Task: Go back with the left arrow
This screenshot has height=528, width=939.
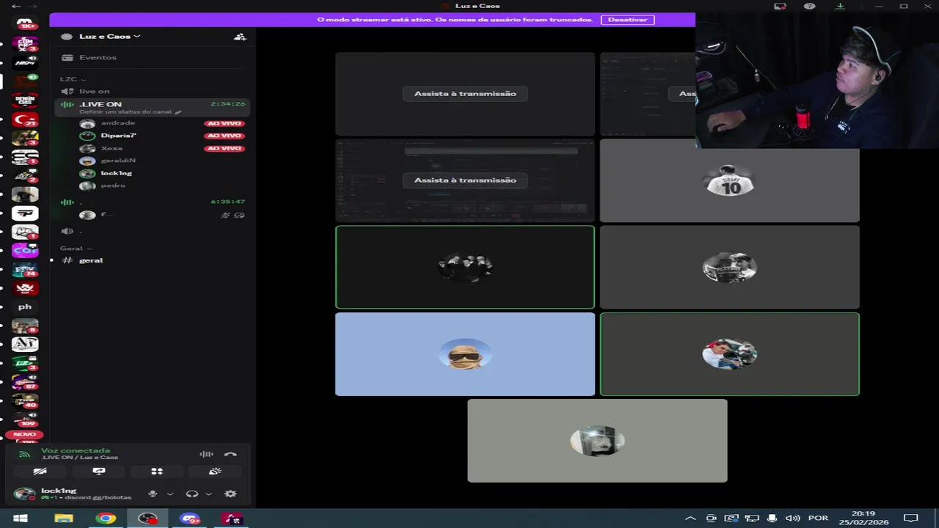Action: (16, 6)
